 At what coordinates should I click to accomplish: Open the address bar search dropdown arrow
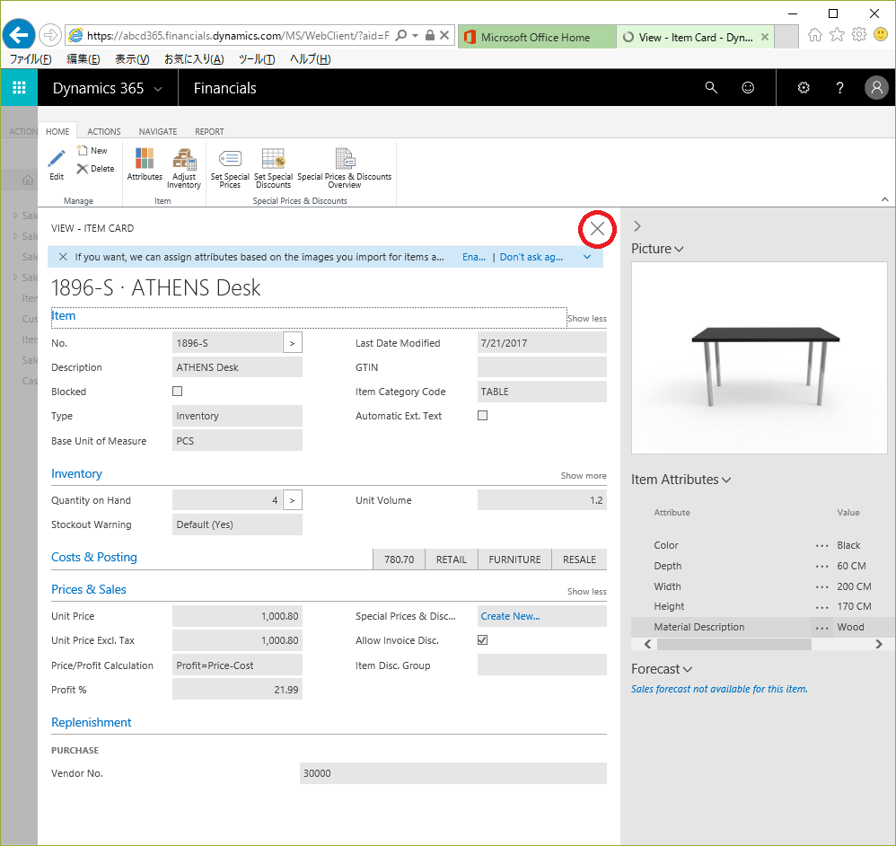415,35
